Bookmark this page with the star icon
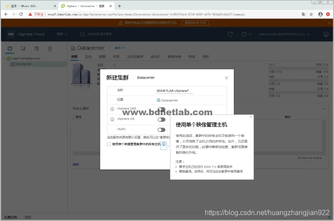Viewport: 334px width, 221px height. click(x=311, y=14)
